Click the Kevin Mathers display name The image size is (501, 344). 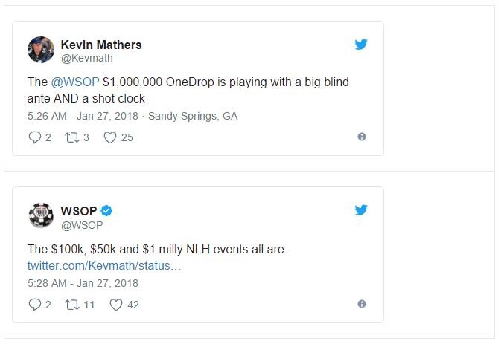(100, 45)
